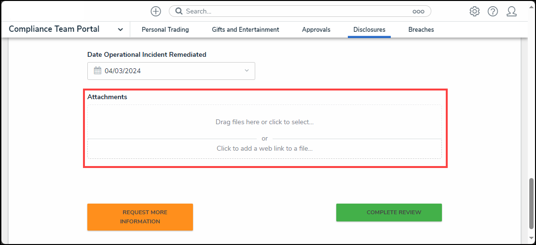The height and width of the screenshot is (245, 536).
Task: Select the Disclosures tab
Action: coord(369,29)
